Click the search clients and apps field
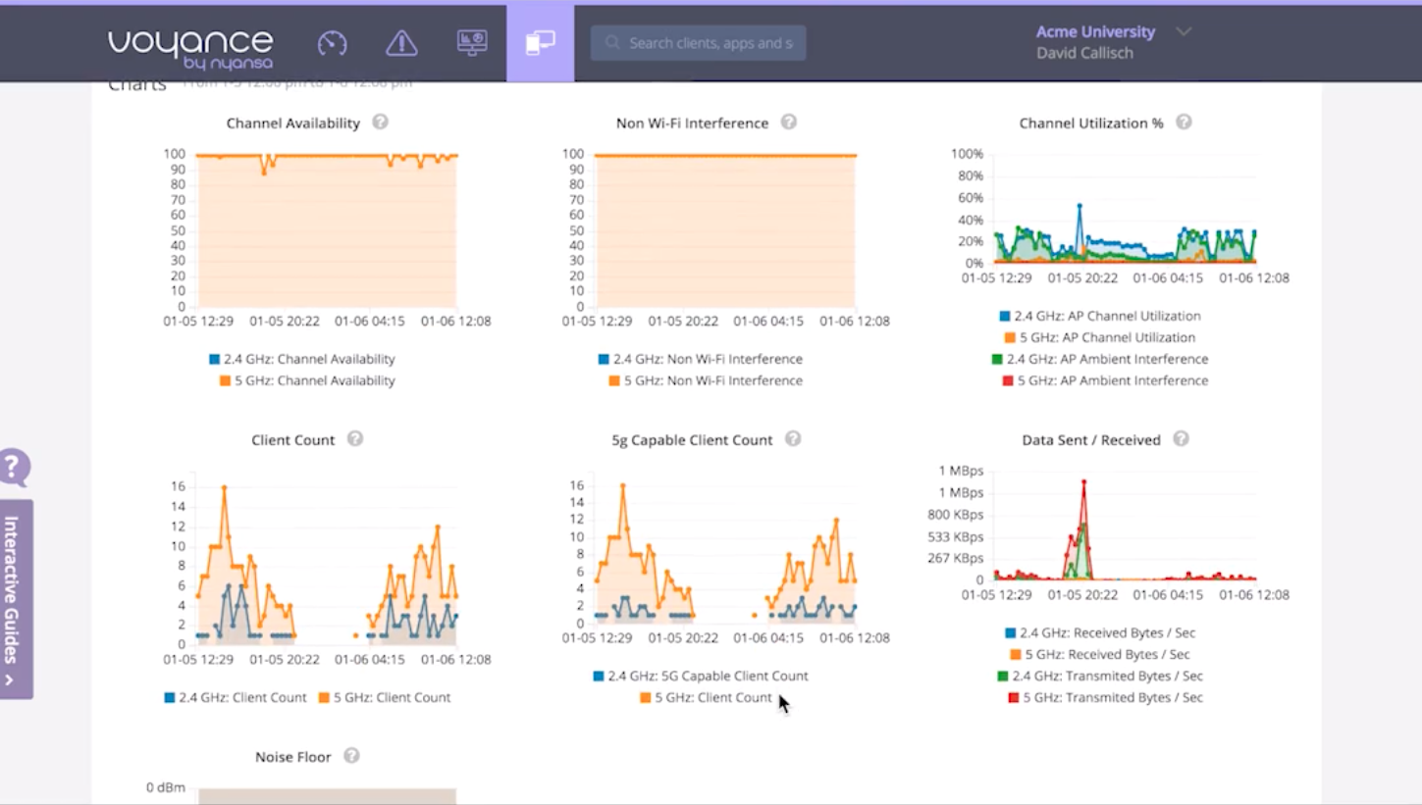 (698, 43)
